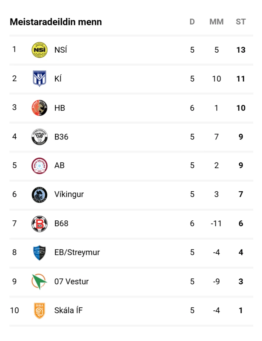Open the Víkingur team name link
This screenshot has width=262, height=341.
click(x=69, y=194)
